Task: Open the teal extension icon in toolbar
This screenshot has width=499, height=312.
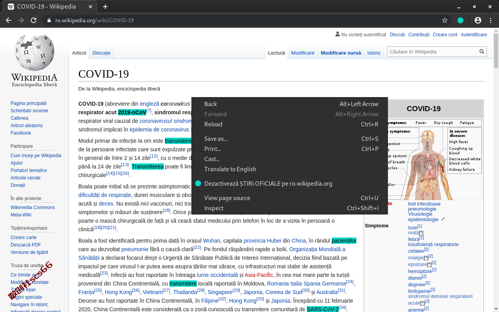Action: 460,20
